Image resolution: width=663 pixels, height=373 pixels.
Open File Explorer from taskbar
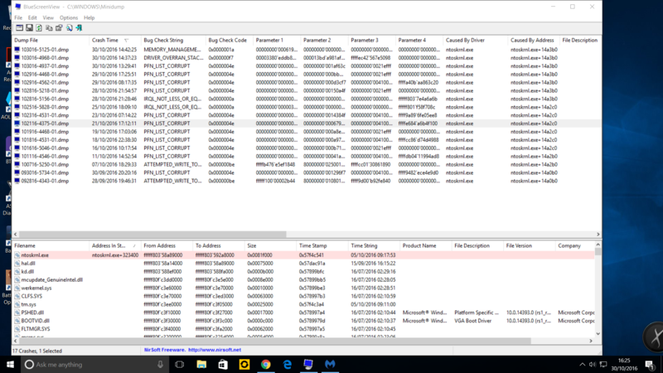click(201, 365)
